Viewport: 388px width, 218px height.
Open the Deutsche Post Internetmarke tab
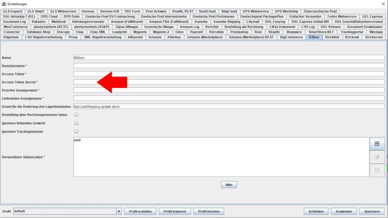164,17
